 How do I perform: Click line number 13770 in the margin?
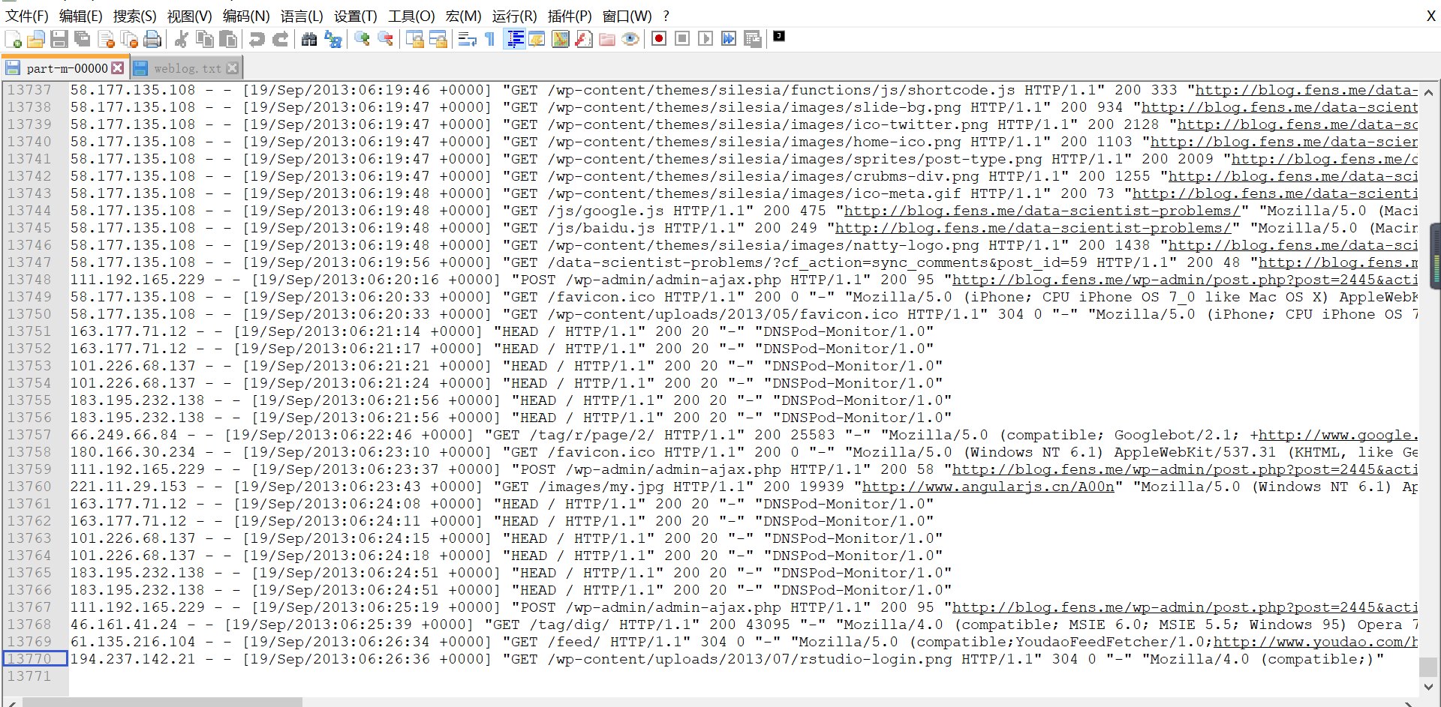pyautogui.click(x=30, y=660)
